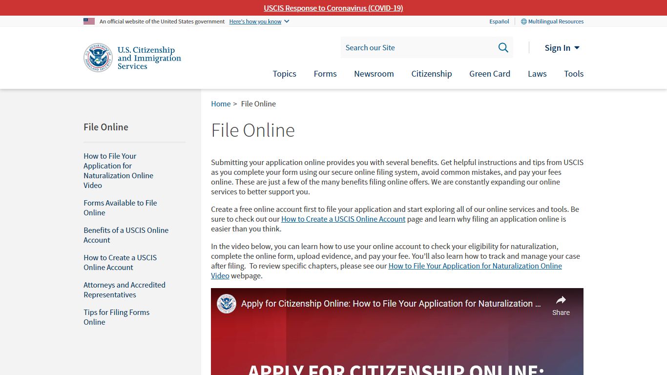Viewport: 667px width, 375px height.
Task: Select the Naturalization Online Video item in sidebar
Action: pyautogui.click(x=118, y=170)
